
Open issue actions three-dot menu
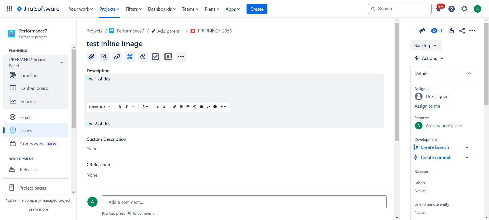472,31
